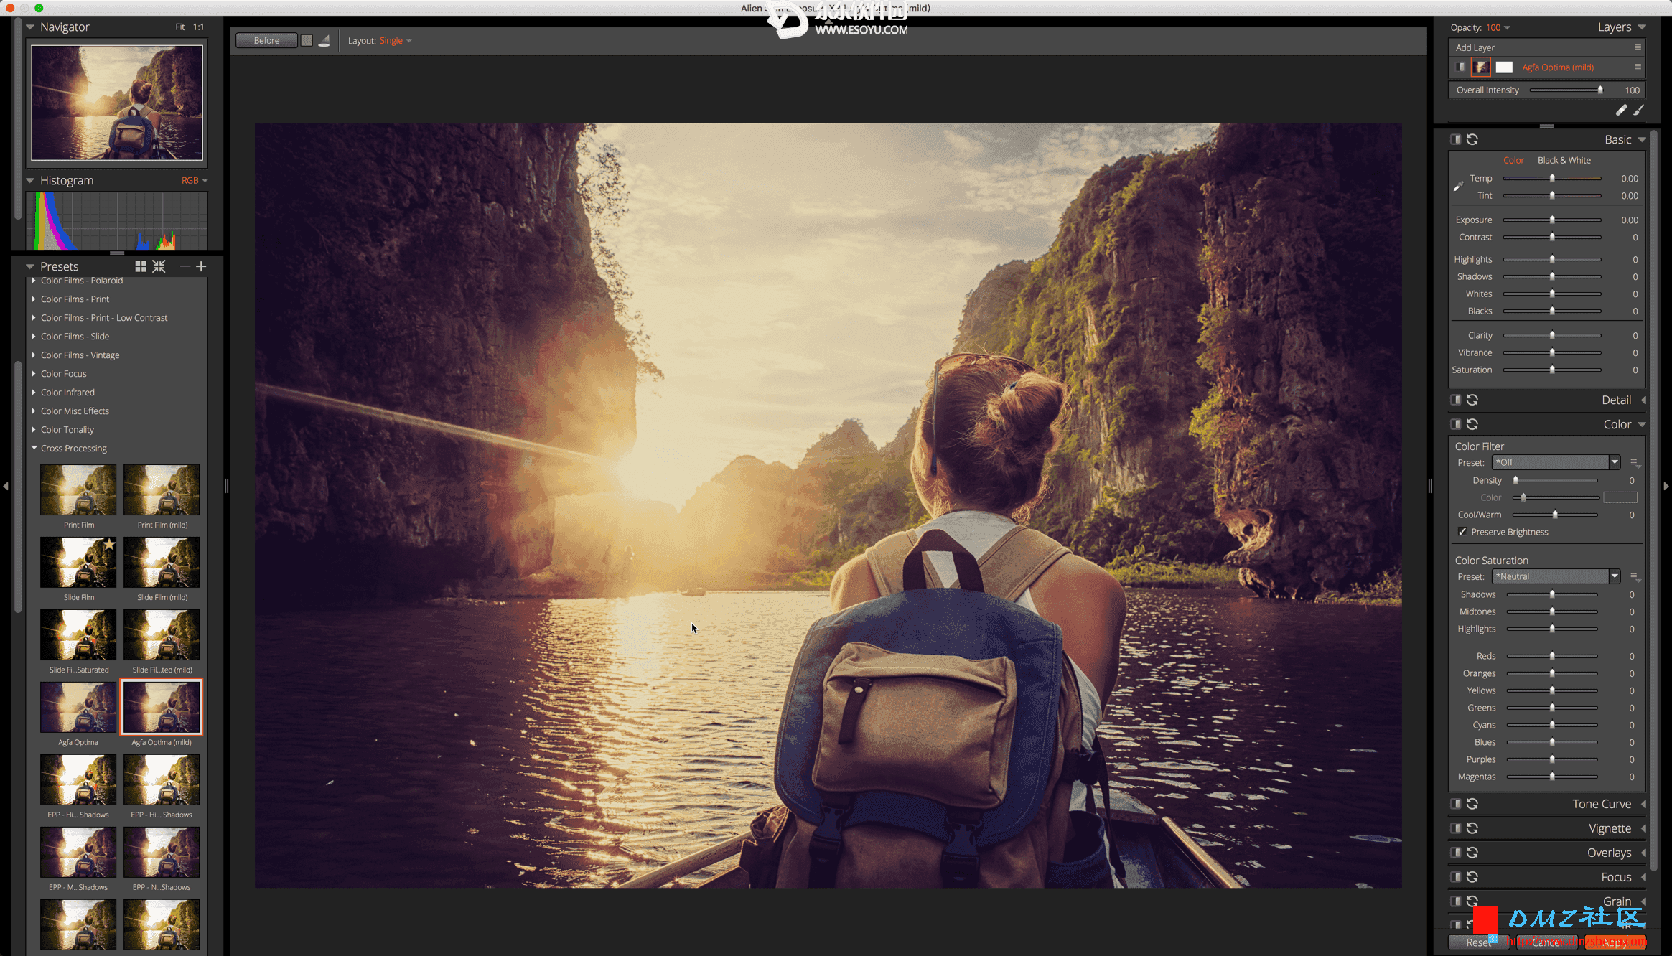Select the eraser brush tool in Layers
Image resolution: width=1672 pixels, height=956 pixels.
click(x=1621, y=110)
